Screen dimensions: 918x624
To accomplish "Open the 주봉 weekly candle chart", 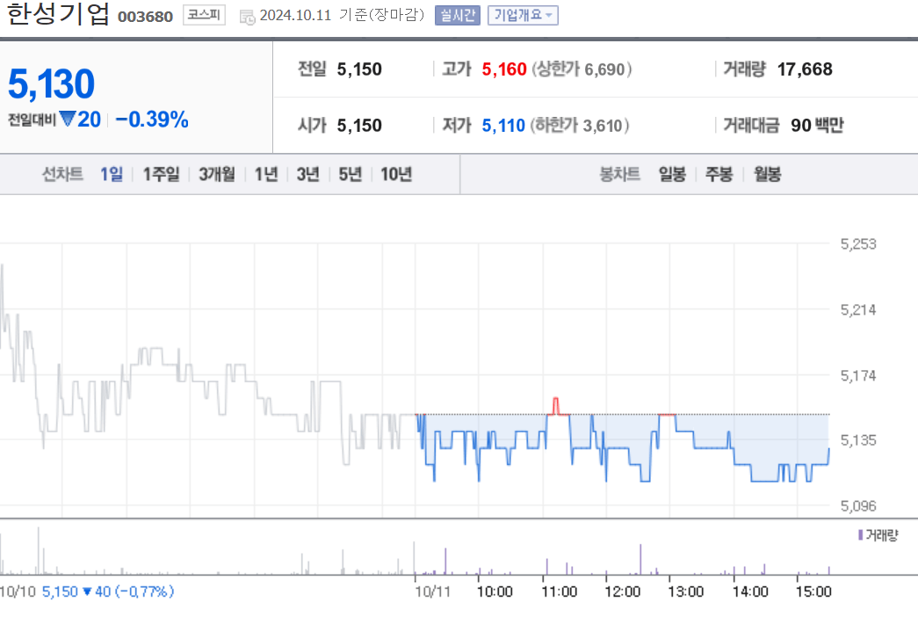I will point(719,174).
